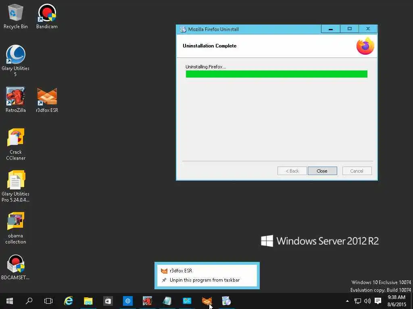Click the r3dfox ESR taskbar icon
This screenshot has width=413, height=309.
click(x=207, y=301)
